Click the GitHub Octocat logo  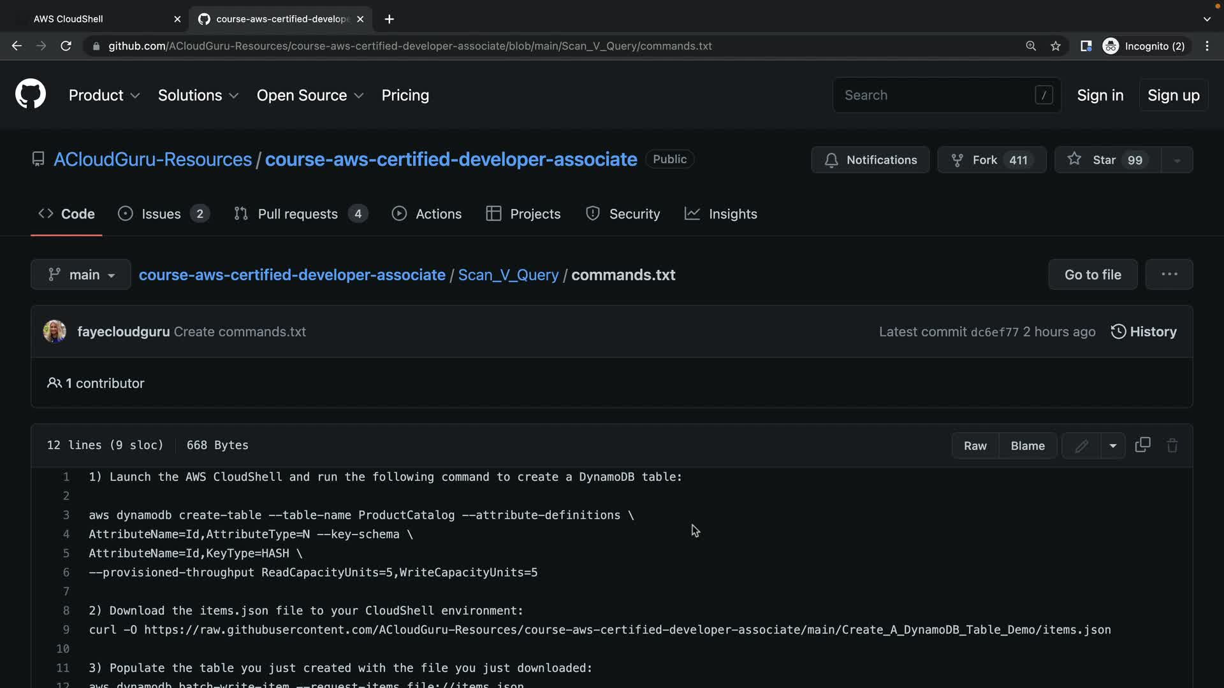click(x=31, y=94)
